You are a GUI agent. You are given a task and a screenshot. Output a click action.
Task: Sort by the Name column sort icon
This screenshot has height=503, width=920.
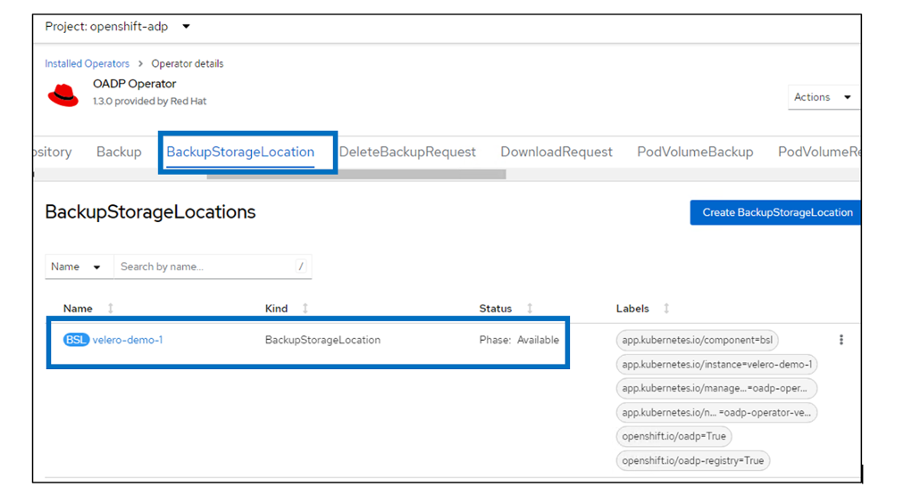click(111, 309)
